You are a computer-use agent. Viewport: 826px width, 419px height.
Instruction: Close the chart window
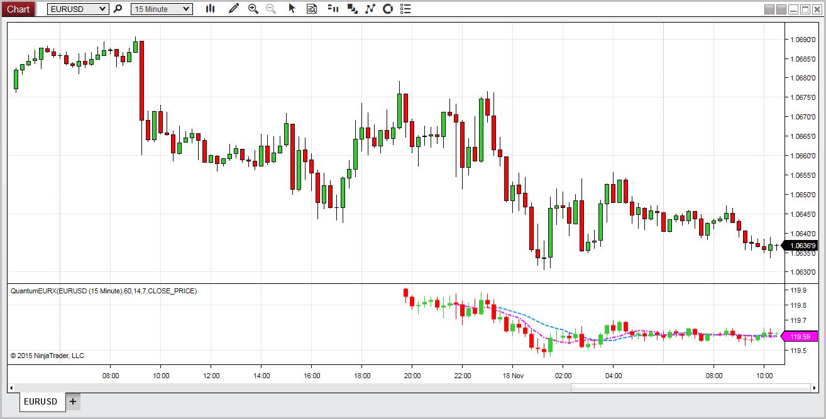(x=817, y=9)
